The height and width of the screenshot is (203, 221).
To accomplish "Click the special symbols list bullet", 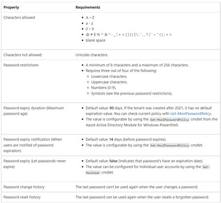I will coord(129,35).
